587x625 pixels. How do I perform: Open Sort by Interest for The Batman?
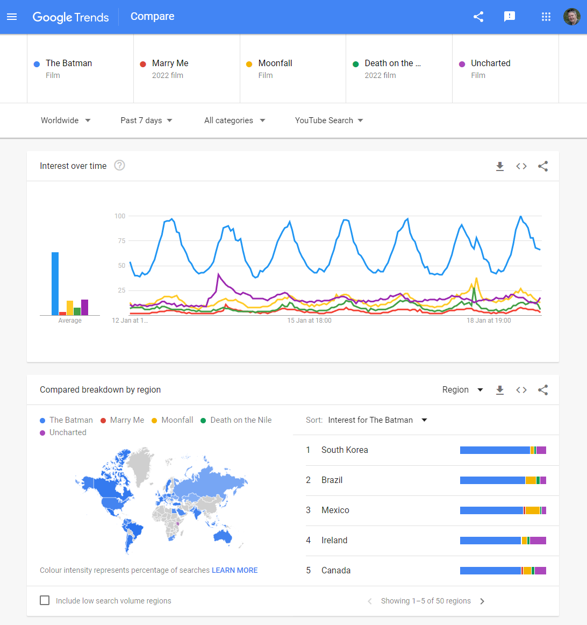(377, 420)
